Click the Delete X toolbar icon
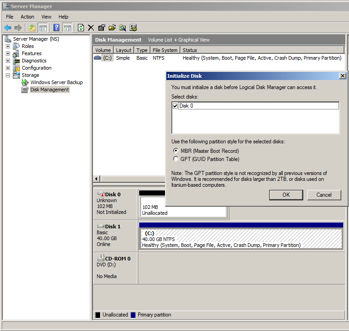 click(91, 28)
